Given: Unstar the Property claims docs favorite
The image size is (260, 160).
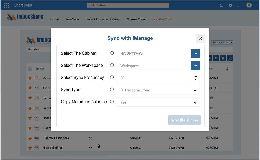Looking at the screenshot, I should [30, 138].
